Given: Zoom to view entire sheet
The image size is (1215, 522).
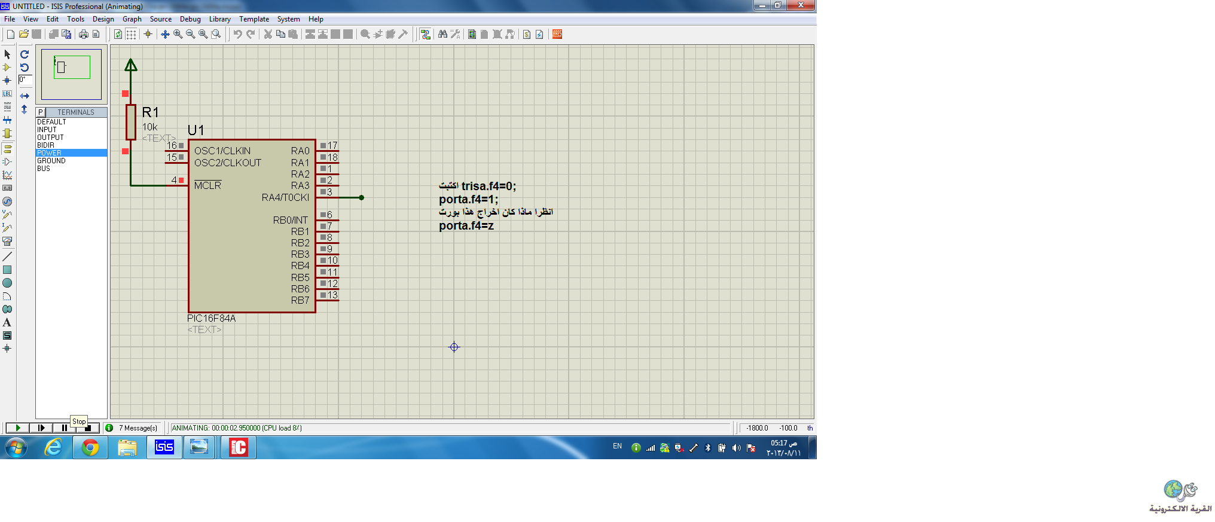Looking at the screenshot, I should tap(203, 34).
